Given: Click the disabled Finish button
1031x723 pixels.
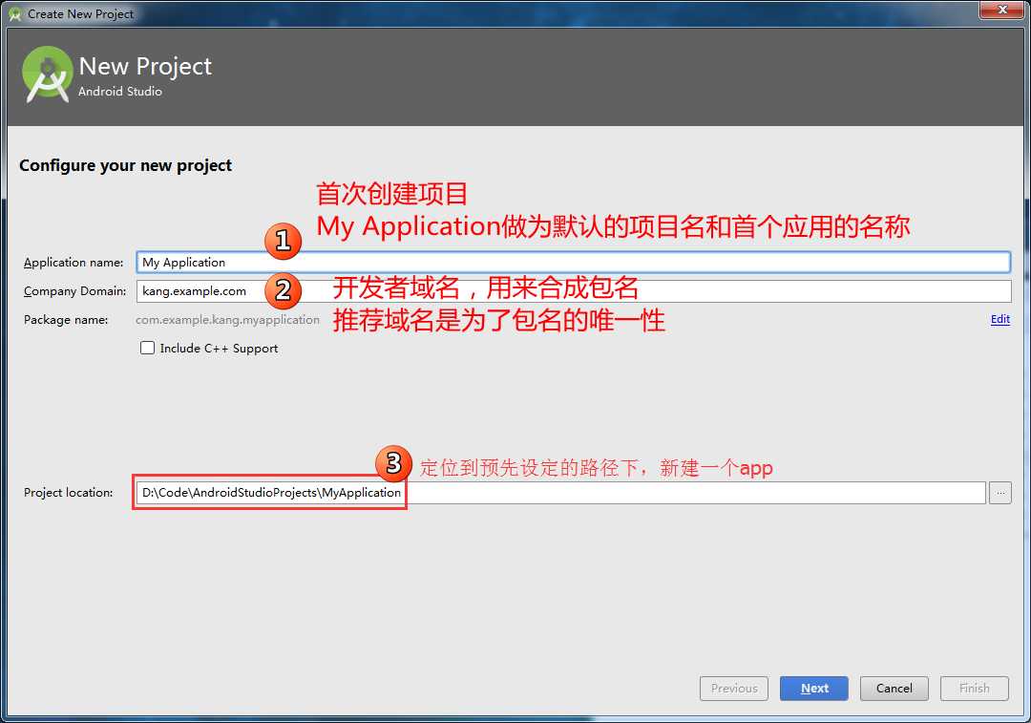Looking at the screenshot, I should tap(975, 688).
